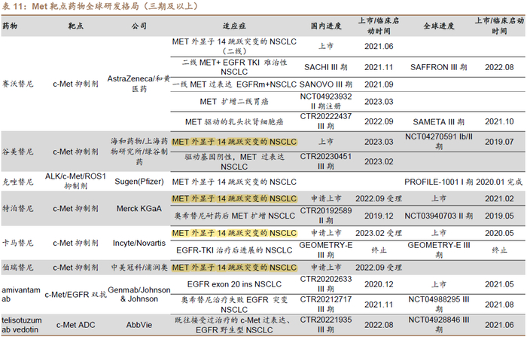The height and width of the screenshot is (337, 527).
Task: Click the date '2021.10' for SAMETA
Action: tap(499, 122)
